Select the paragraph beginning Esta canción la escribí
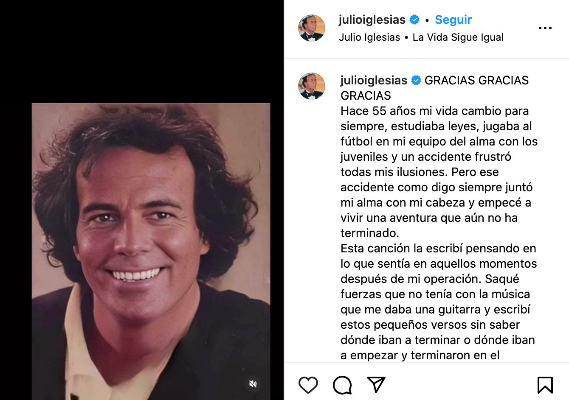 click(439, 302)
